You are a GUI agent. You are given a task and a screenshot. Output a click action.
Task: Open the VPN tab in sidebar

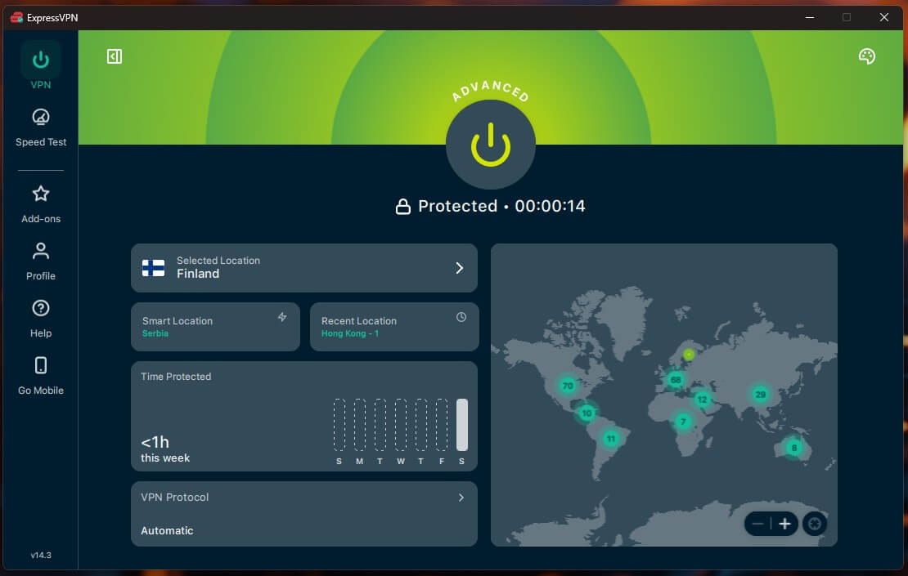[x=41, y=66]
